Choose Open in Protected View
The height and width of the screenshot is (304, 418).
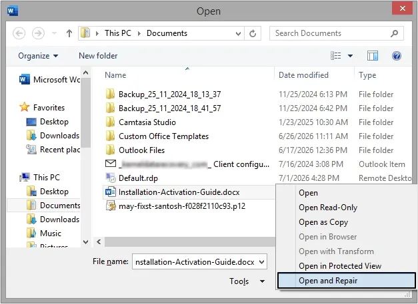click(x=340, y=265)
